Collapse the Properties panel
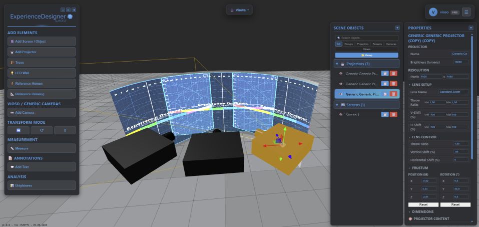 (x=471, y=28)
